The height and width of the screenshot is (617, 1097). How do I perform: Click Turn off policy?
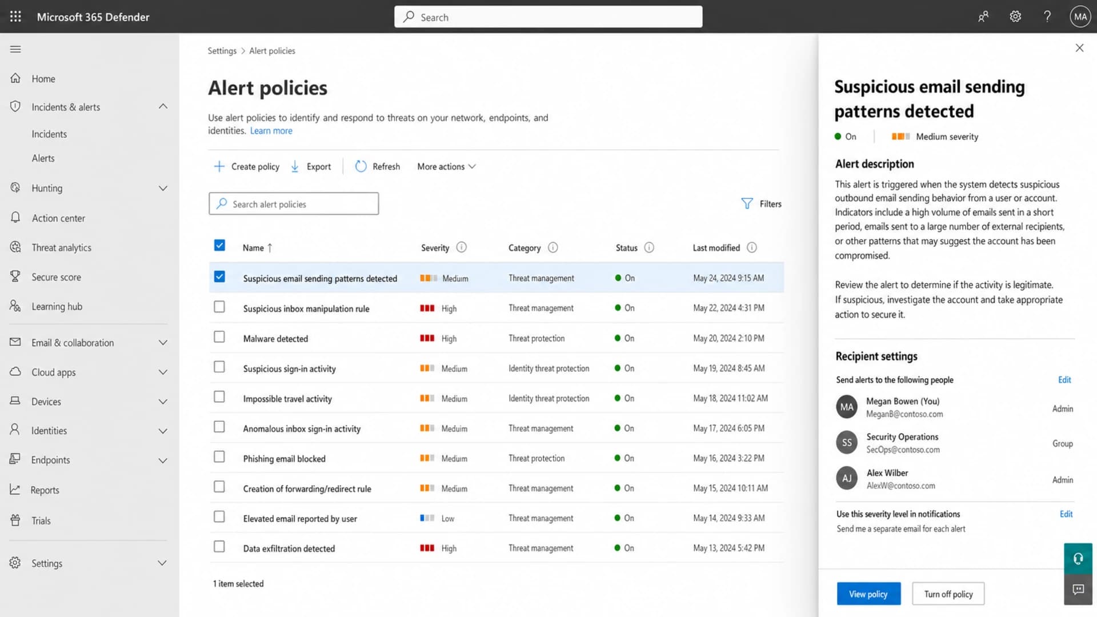[948, 594]
